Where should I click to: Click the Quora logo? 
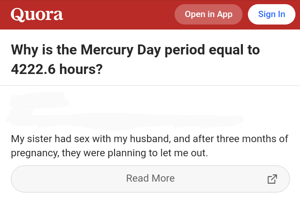37,15
